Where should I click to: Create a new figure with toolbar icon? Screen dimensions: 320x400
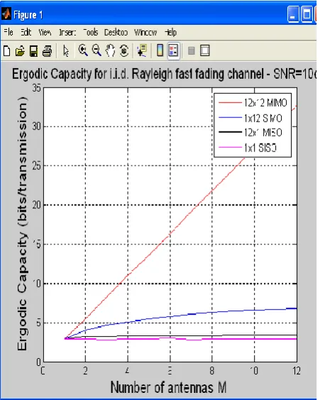pyautogui.click(x=7, y=50)
